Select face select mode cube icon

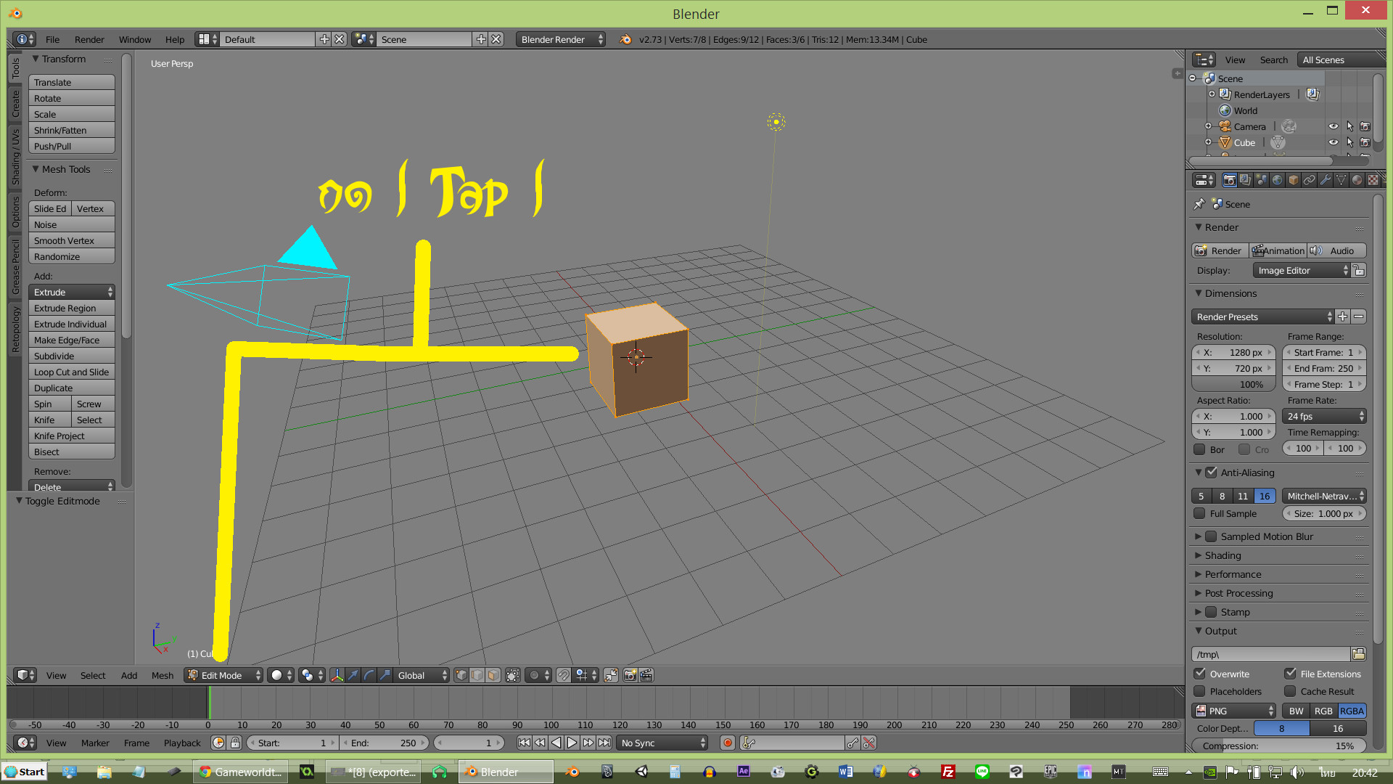point(493,676)
